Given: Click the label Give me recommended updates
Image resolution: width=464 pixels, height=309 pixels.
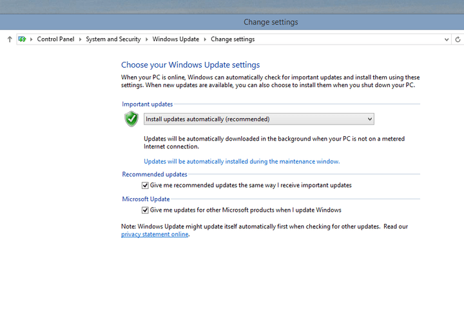Looking at the screenshot, I should coord(251,185).
